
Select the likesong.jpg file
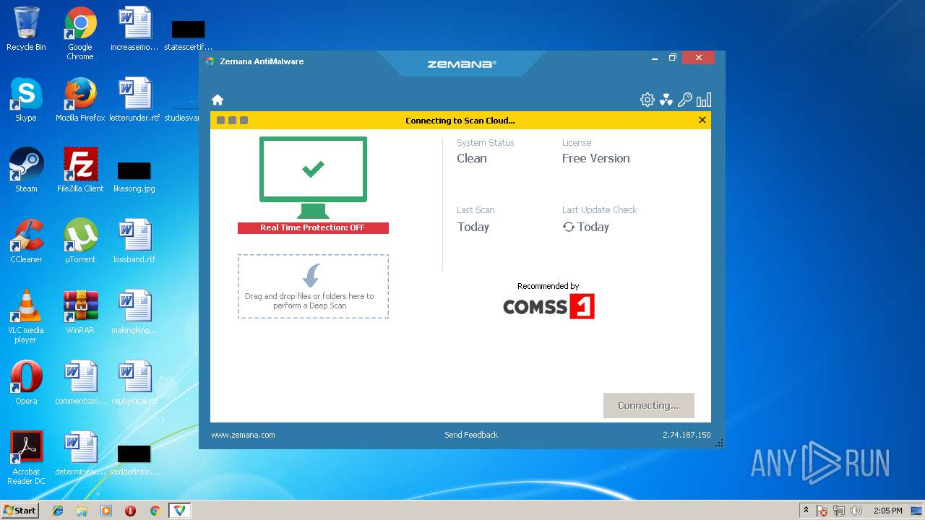coord(134,176)
